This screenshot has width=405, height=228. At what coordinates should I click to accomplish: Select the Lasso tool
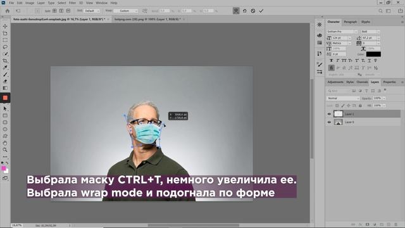pyautogui.click(x=5, y=47)
